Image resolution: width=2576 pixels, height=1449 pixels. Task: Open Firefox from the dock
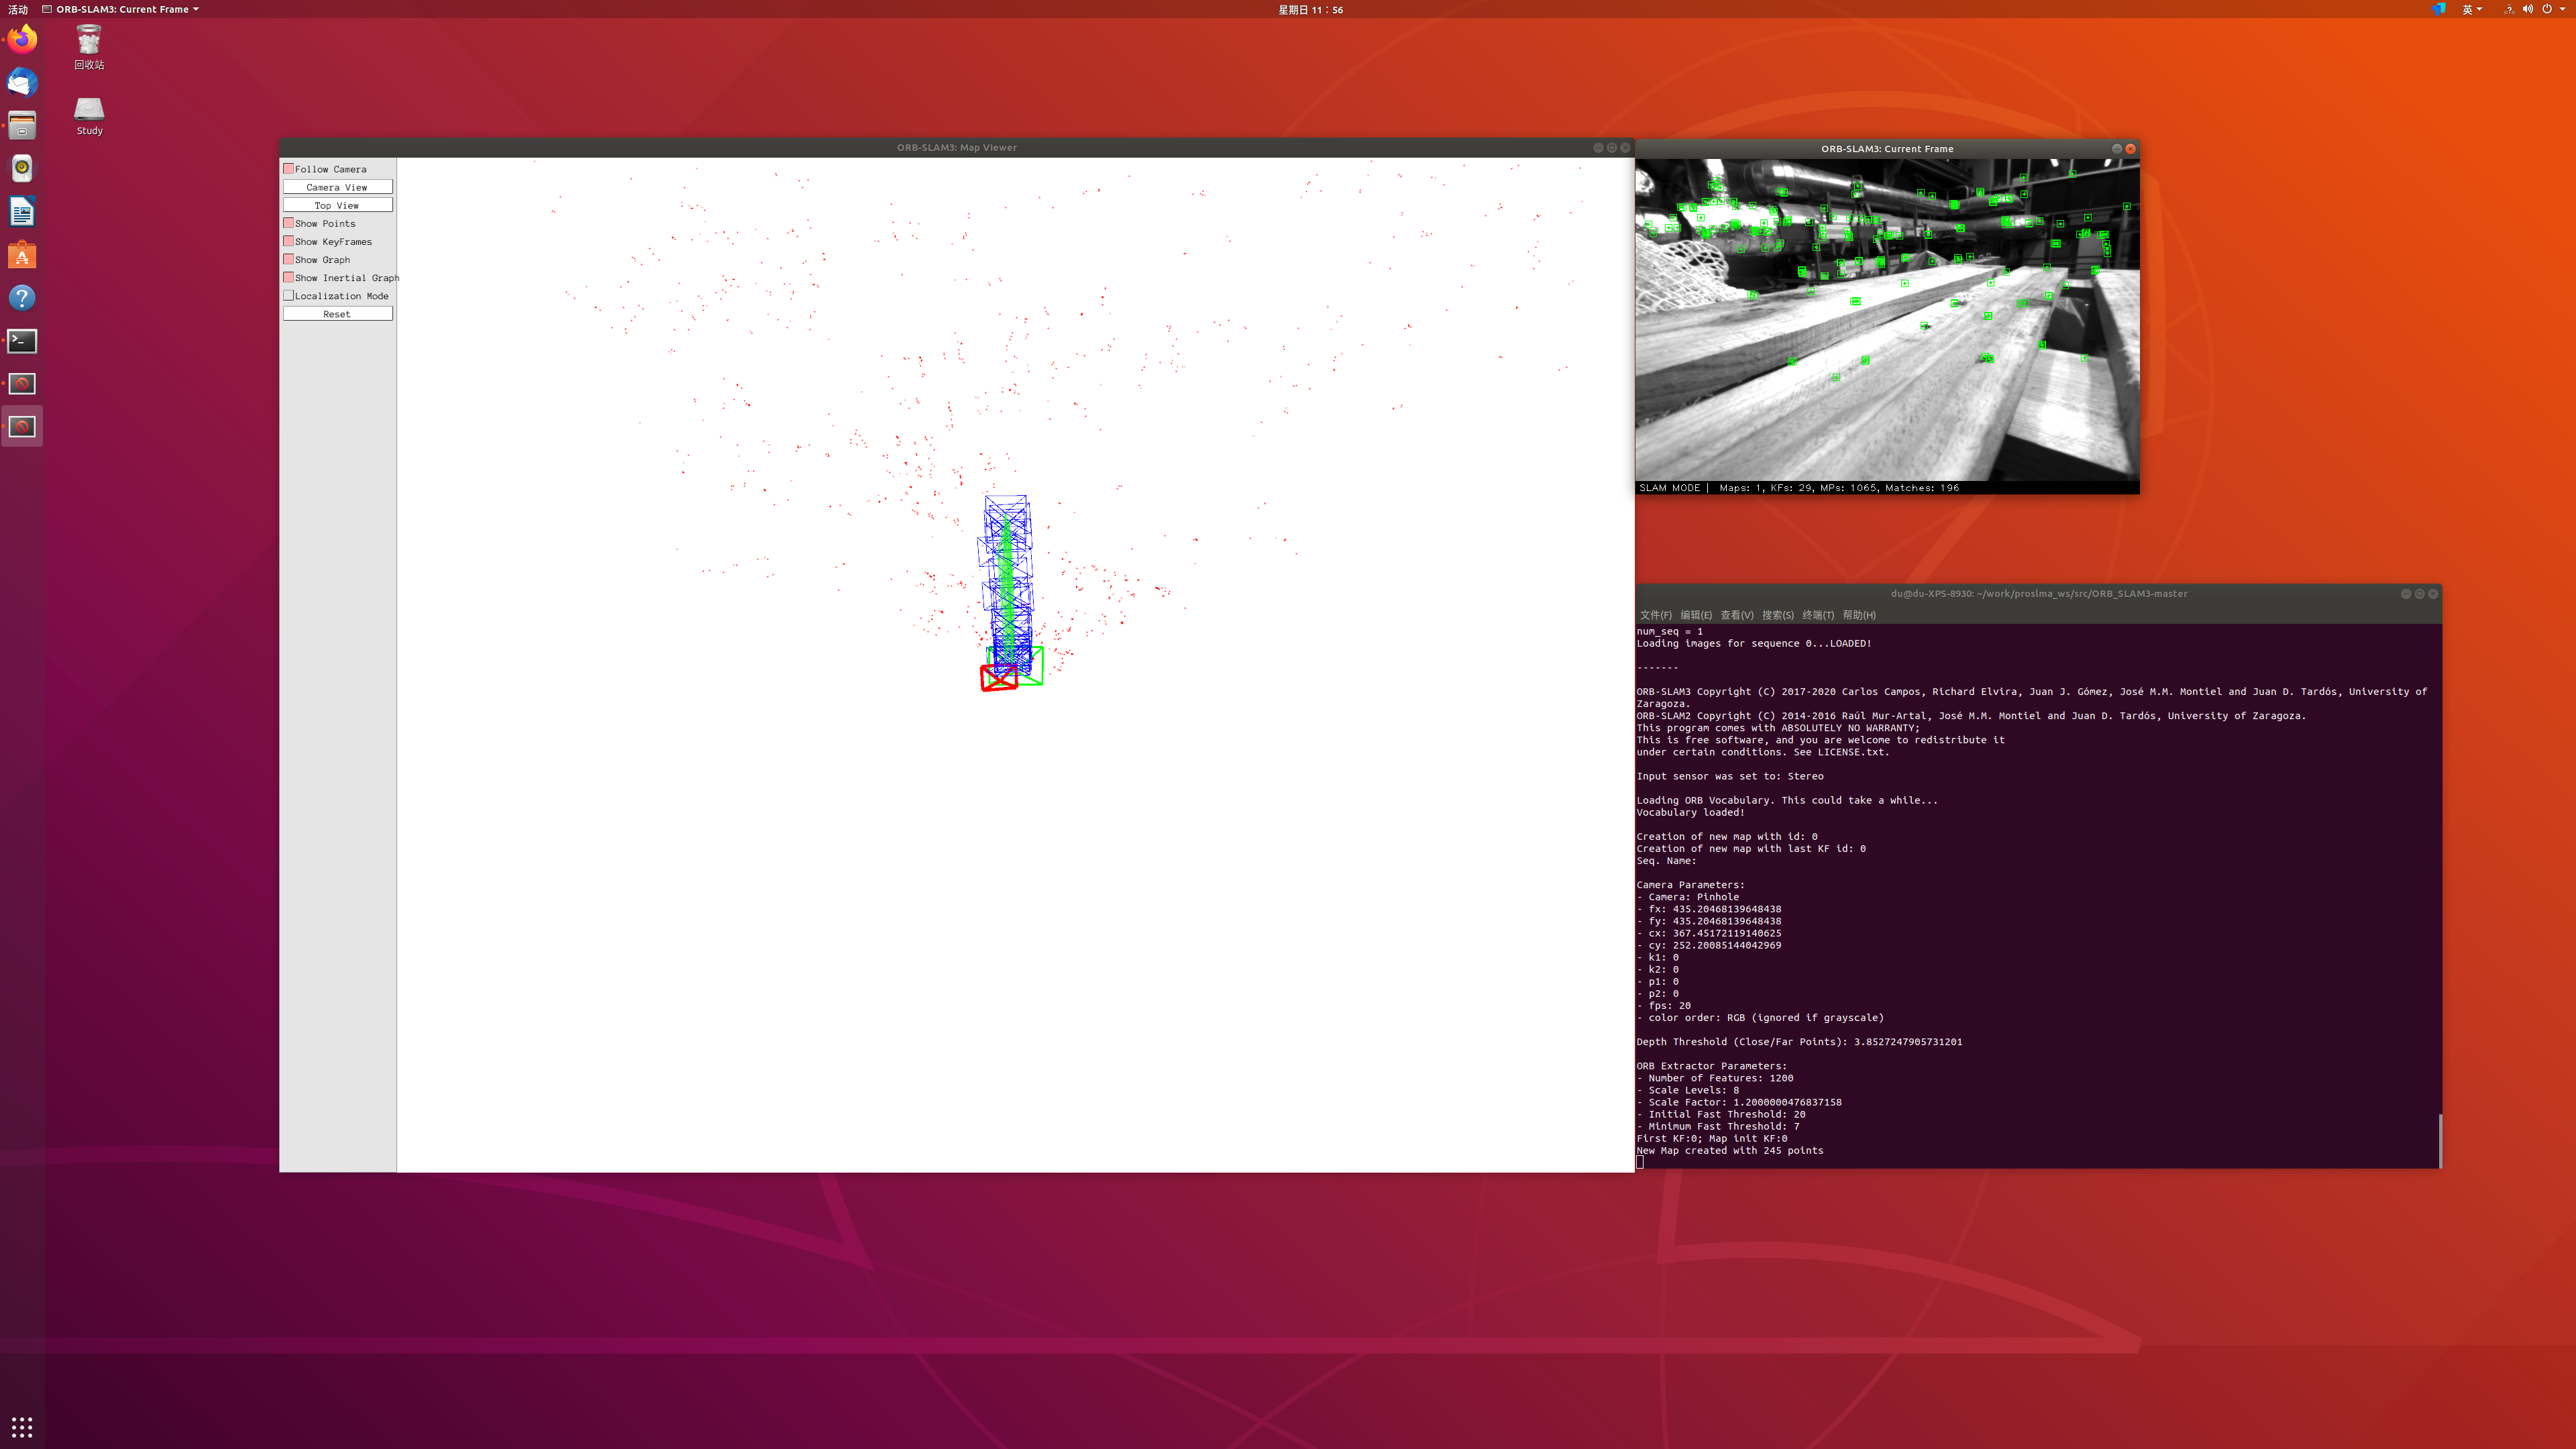point(22,39)
